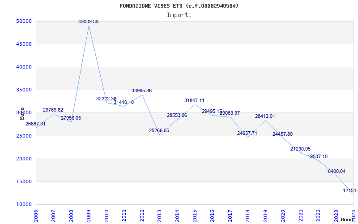Click x-axis year 2018
The width and height of the screenshot is (358, 224).
[x=248, y=215]
